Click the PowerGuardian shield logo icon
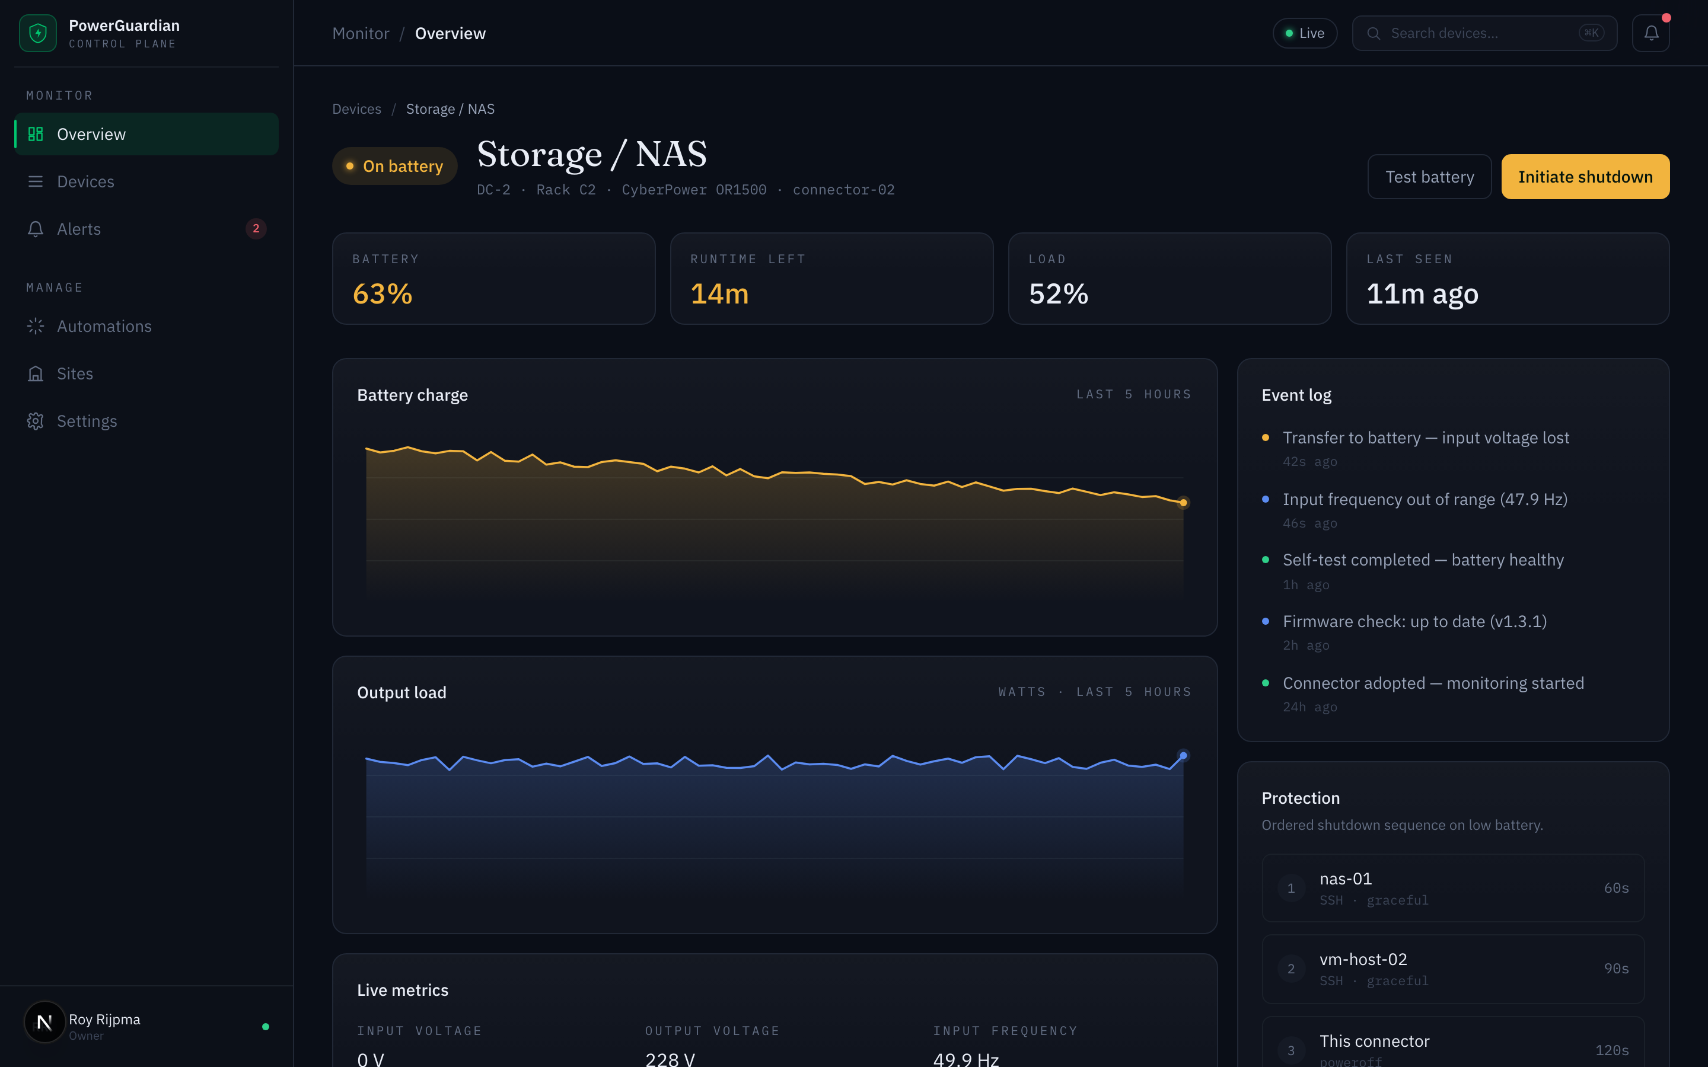Image resolution: width=1708 pixels, height=1067 pixels. click(37, 33)
